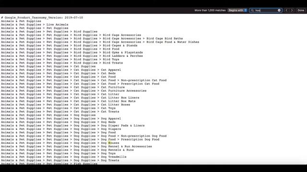Click 'Dog Beds' text
The height and width of the screenshot is (172, 307).
click(108, 122)
